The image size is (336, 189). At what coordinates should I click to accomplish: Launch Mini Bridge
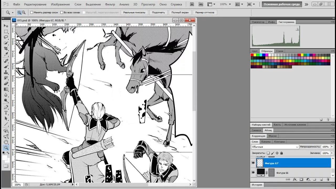(201, 4)
